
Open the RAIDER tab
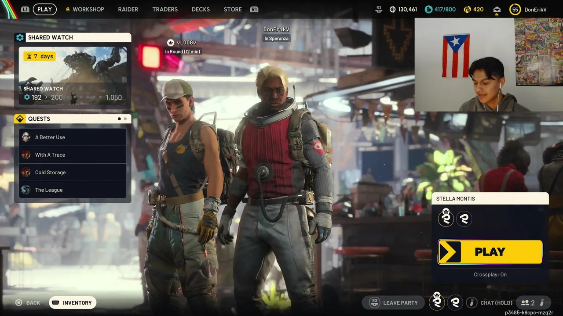pyautogui.click(x=128, y=9)
